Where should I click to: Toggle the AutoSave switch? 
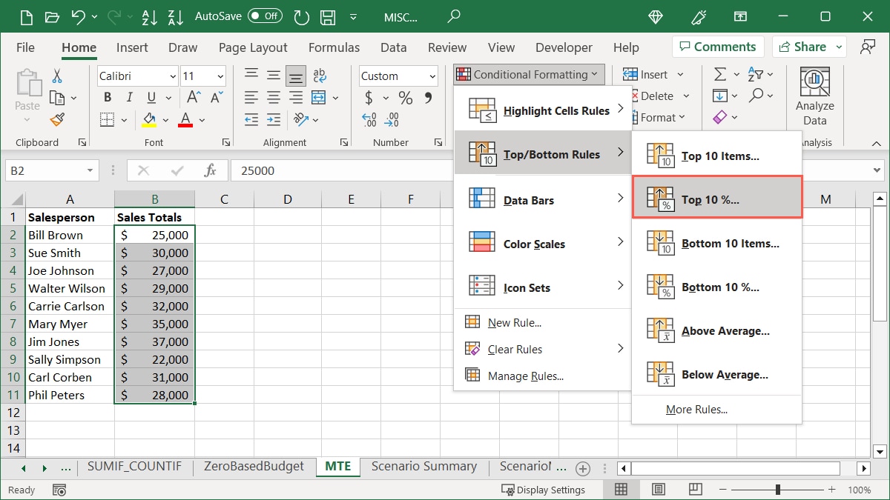(265, 16)
